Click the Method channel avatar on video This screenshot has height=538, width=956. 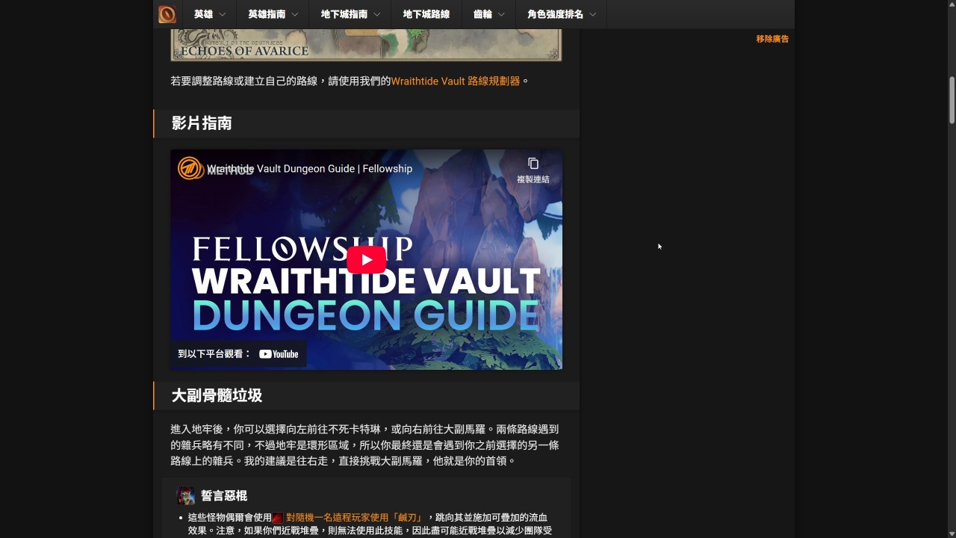click(190, 168)
